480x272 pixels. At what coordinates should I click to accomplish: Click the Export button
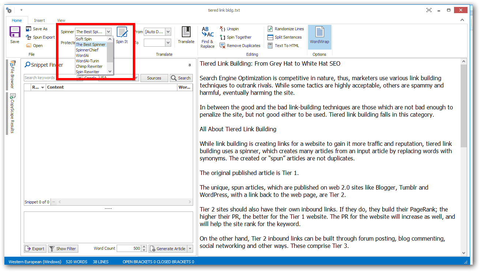pos(35,249)
